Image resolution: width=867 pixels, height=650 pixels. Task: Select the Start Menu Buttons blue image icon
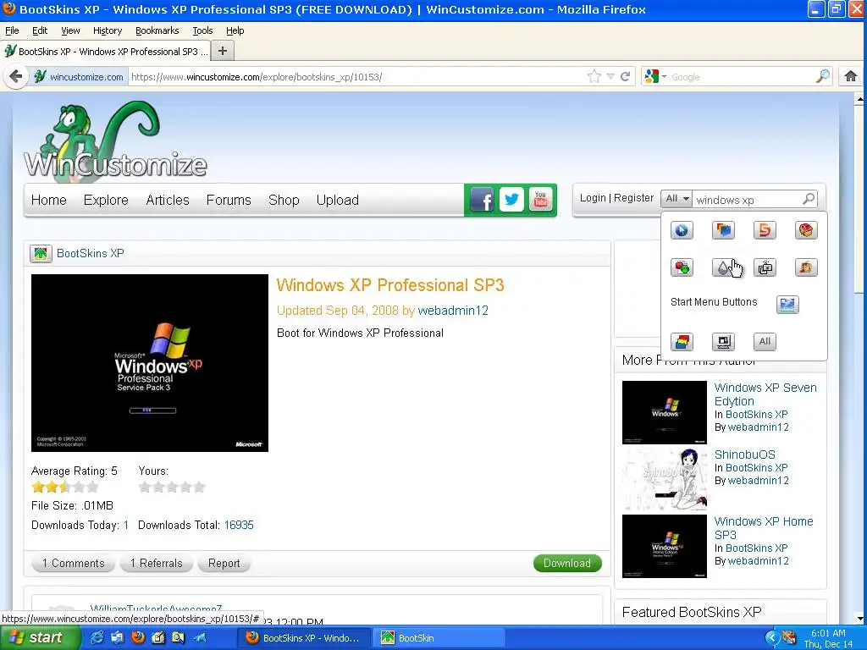787,304
